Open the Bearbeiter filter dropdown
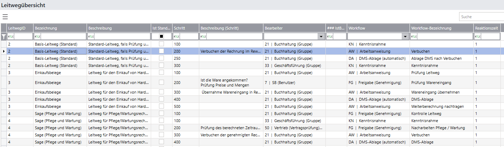504x147 pixels. click(321, 36)
